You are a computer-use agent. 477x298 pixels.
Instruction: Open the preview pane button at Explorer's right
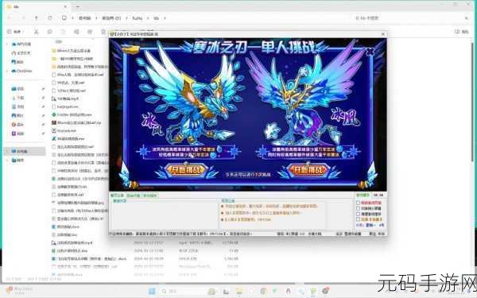[461, 32]
